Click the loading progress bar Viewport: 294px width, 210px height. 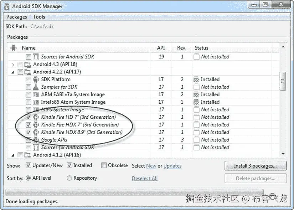134,193
